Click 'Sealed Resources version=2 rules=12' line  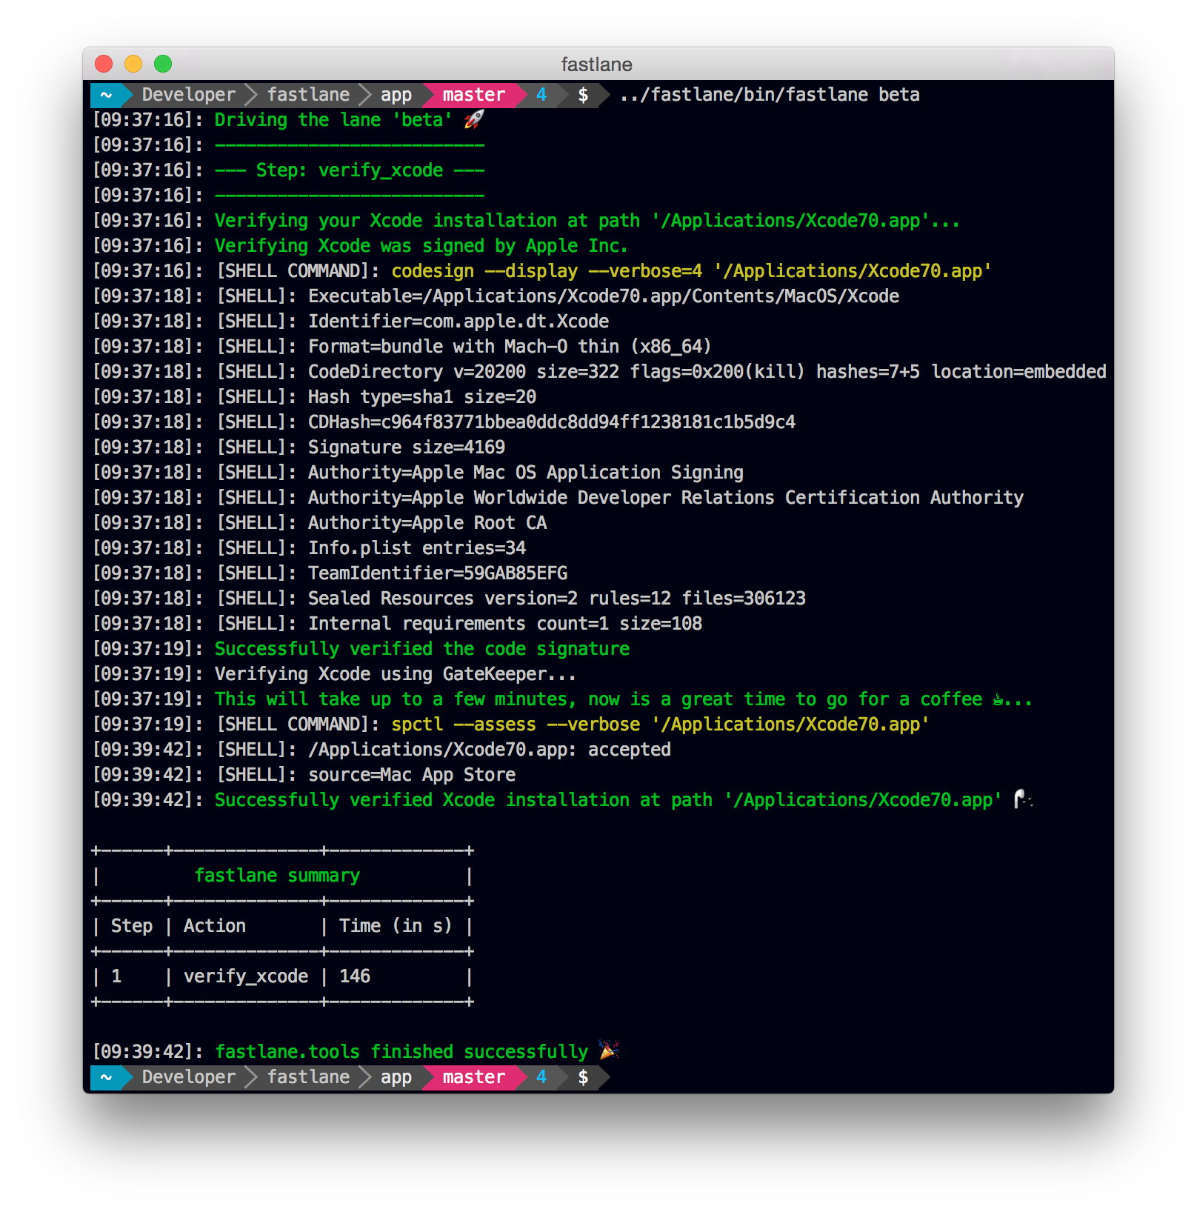point(557,599)
